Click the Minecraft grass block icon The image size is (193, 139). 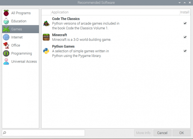(x=46, y=37)
